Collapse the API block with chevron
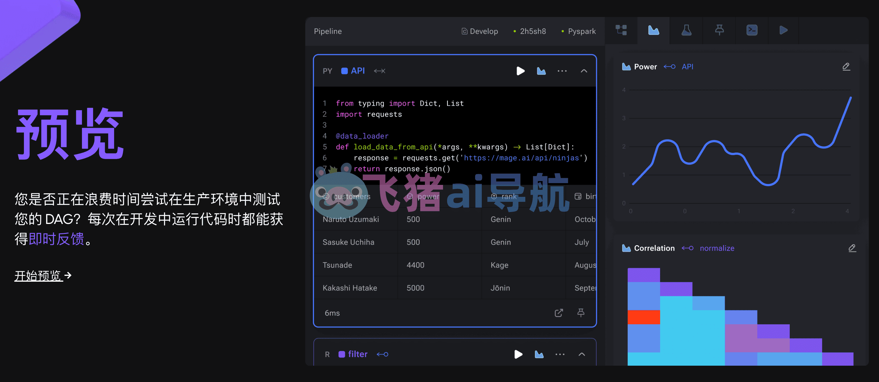Image resolution: width=879 pixels, height=382 pixels. pyautogui.click(x=584, y=71)
